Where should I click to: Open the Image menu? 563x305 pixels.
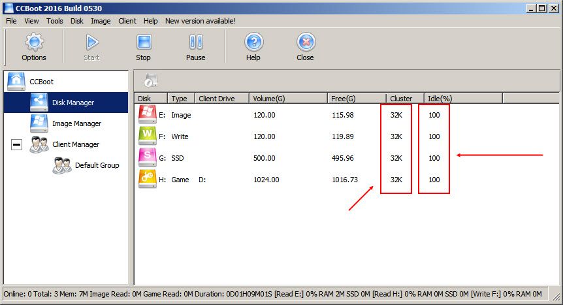[101, 21]
